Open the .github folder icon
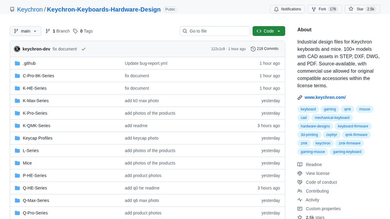 17,63
